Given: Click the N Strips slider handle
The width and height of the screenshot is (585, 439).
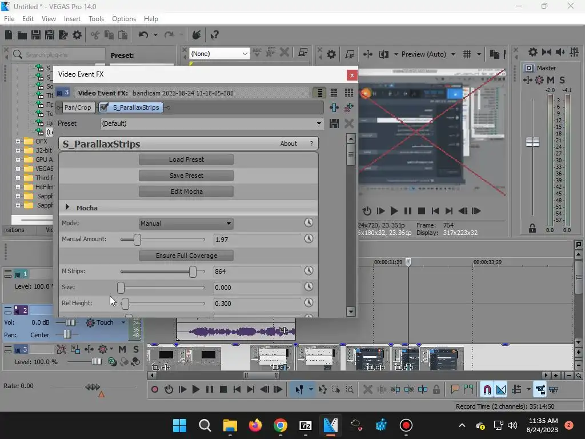Looking at the screenshot, I should coord(193,272).
